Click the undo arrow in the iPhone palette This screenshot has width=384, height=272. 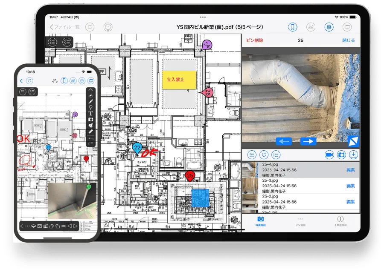point(90,138)
